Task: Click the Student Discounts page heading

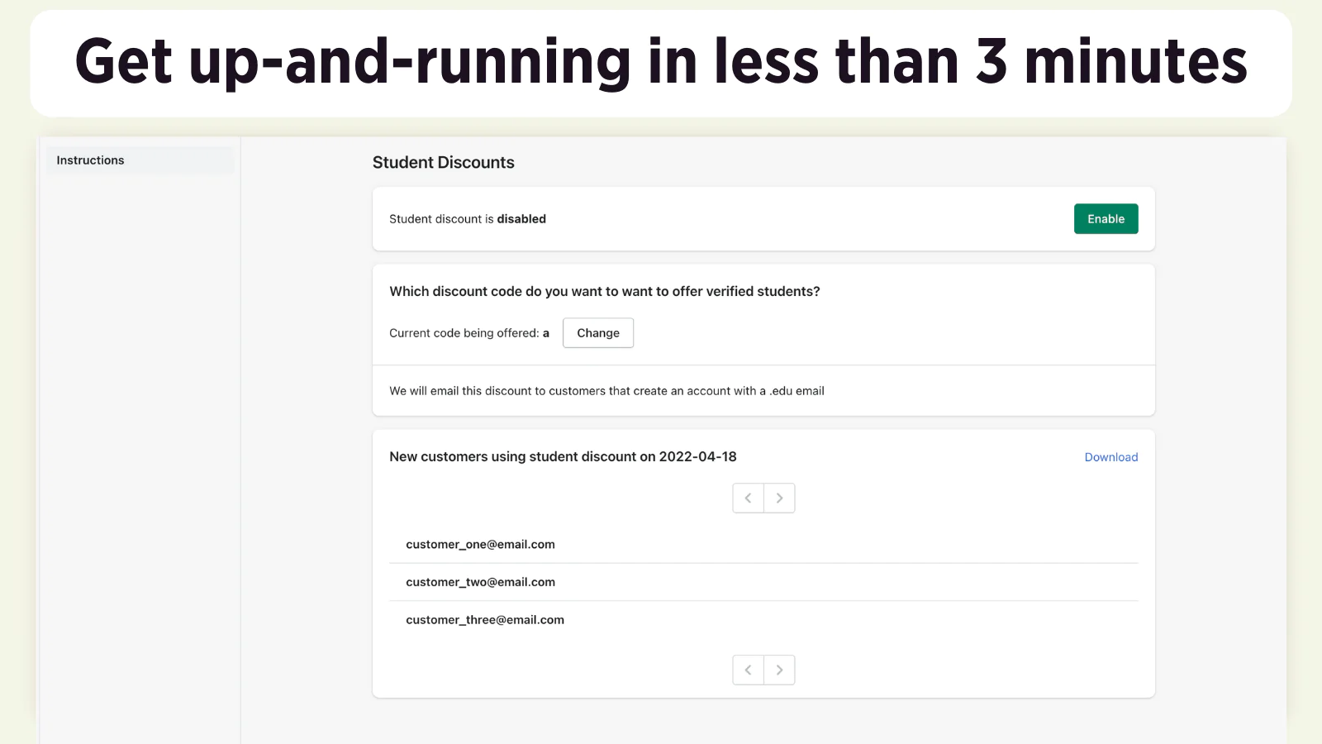Action: [x=443, y=163]
